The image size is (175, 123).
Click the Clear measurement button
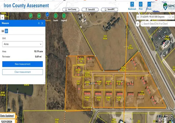point(22,72)
